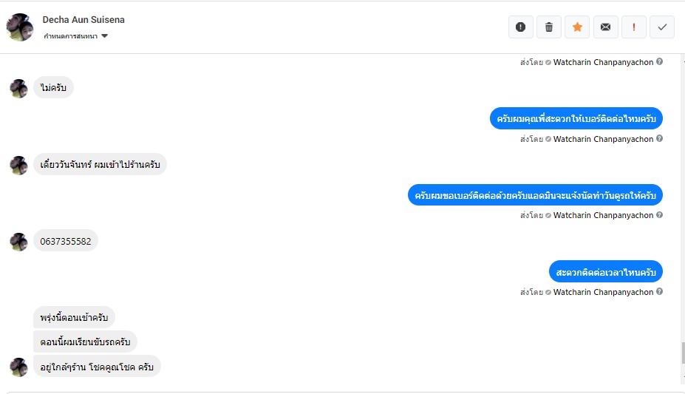
Task: Open the กำหนดการสนทนา dropdown
Action: tap(75, 35)
